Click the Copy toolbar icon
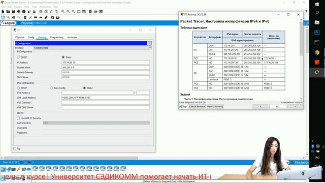This screenshot has height=183, width=325. pyautogui.click(x=41, y=12)
